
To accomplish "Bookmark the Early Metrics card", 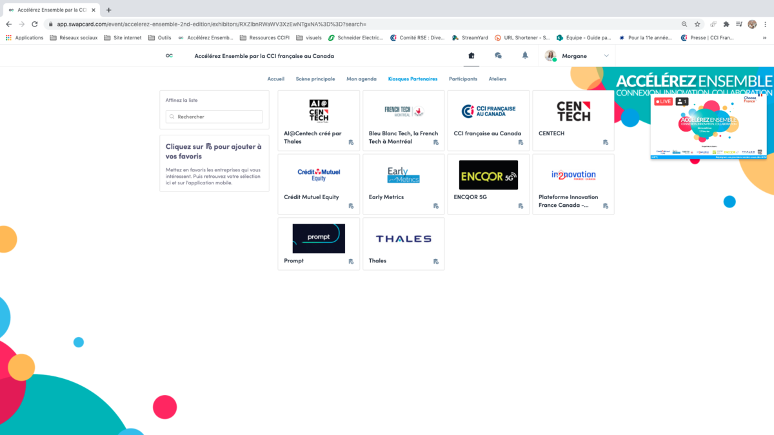I will click(x=436, y=206).
